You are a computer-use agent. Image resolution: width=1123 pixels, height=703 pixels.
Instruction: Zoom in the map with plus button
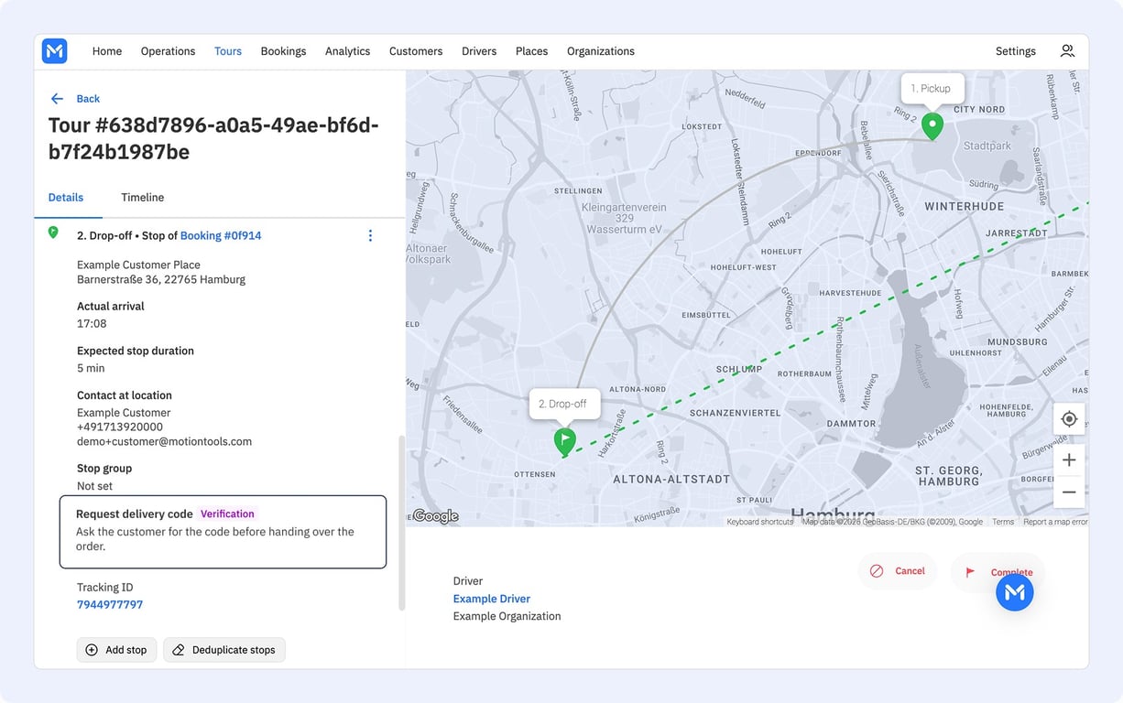tap(1069, 460)
